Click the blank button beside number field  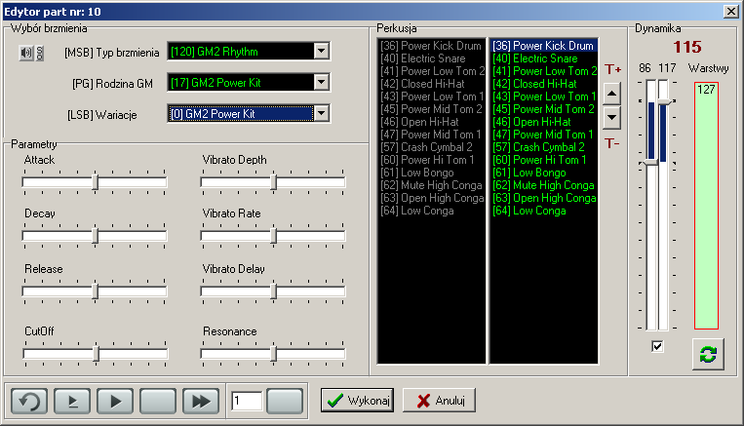coord(285,402)
